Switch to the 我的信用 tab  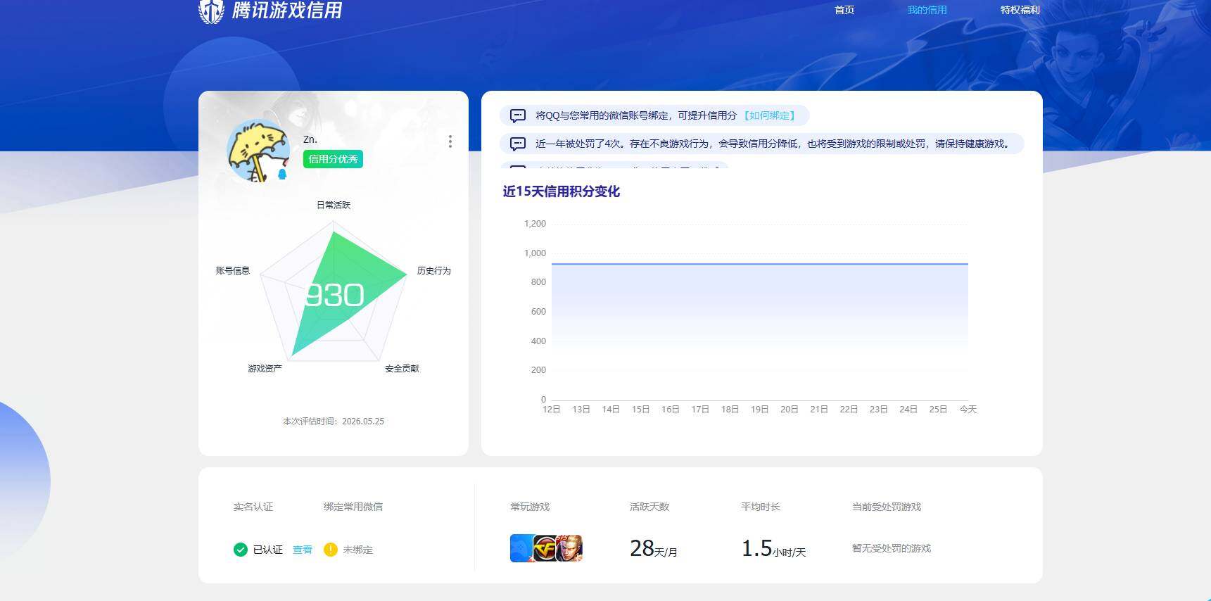coord(927,10)
